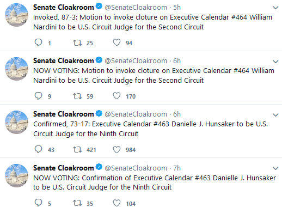282x207 pixels.
Task: Reply to NOW VOTING Nardini cloture tweet
Action: click(38, 96)
